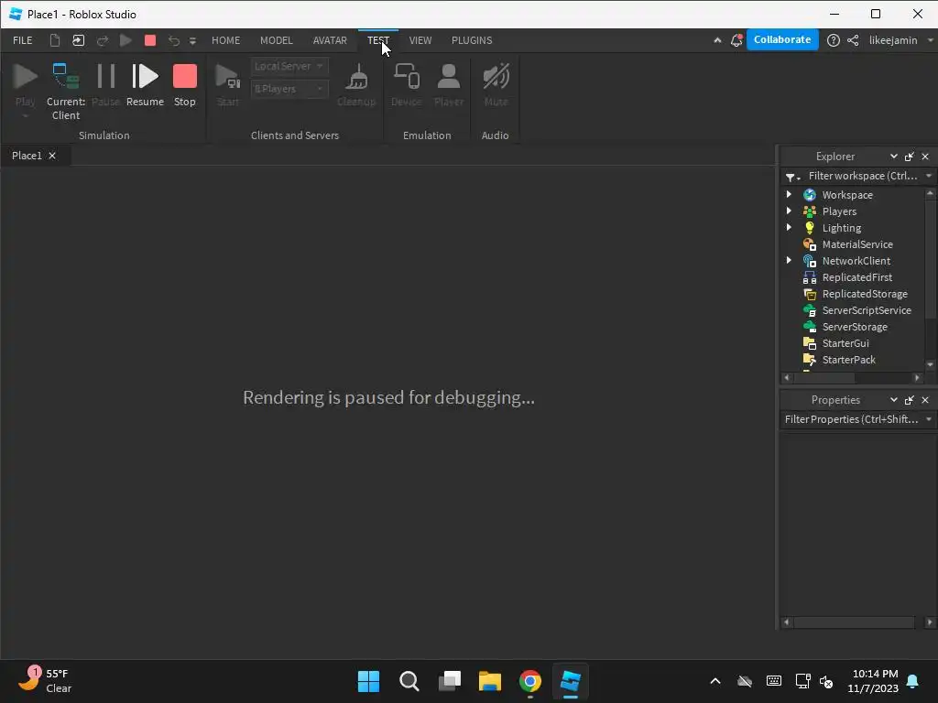Click the Undo icon in quick access bar
The width and height of the screenshot is (938, 703).
pyautogui.click(x=174, y=40)
